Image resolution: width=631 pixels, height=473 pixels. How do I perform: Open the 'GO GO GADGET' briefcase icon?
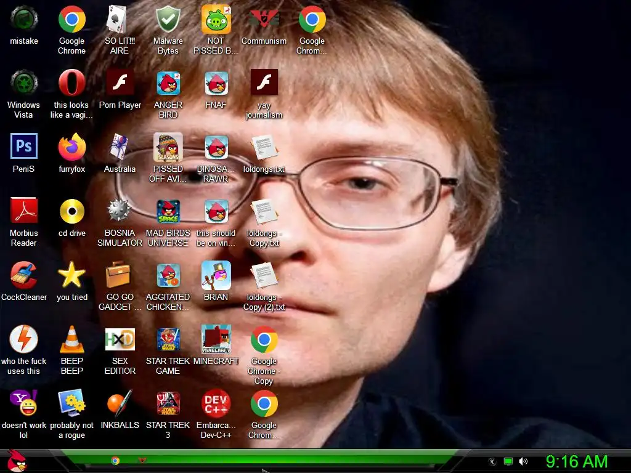120,275
